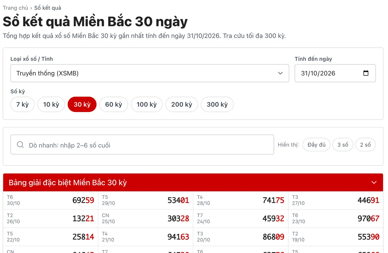388x253 pixels.
Task: Switch display to 2 số
Action: pos(365,145)
